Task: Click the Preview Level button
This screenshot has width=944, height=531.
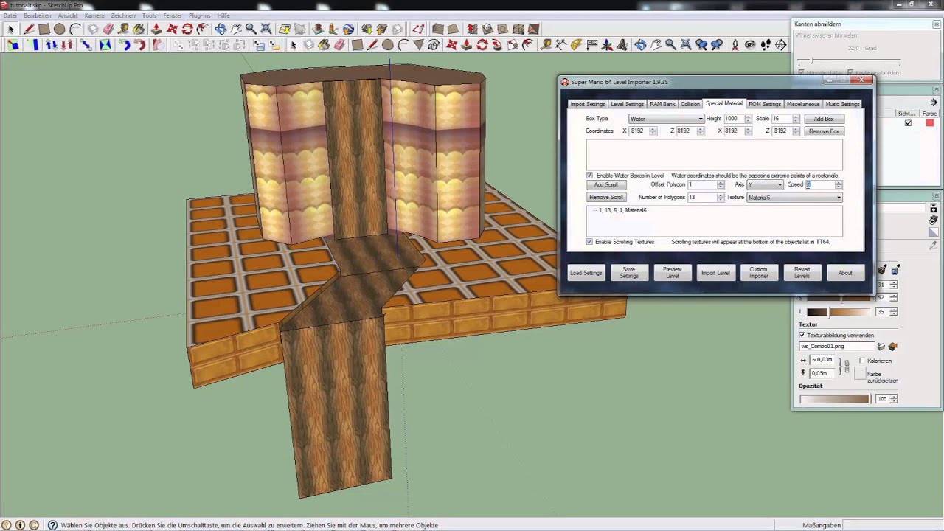Action: coord(673,272)
